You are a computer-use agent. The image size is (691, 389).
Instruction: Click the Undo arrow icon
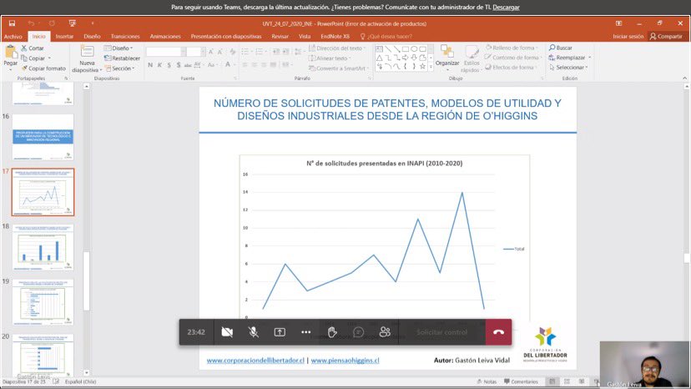tap(31, 23)
